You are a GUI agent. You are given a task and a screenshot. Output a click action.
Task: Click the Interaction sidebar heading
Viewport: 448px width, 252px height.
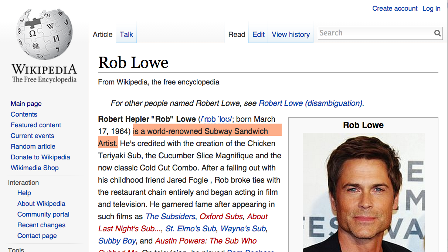click(x=23, y=183)
